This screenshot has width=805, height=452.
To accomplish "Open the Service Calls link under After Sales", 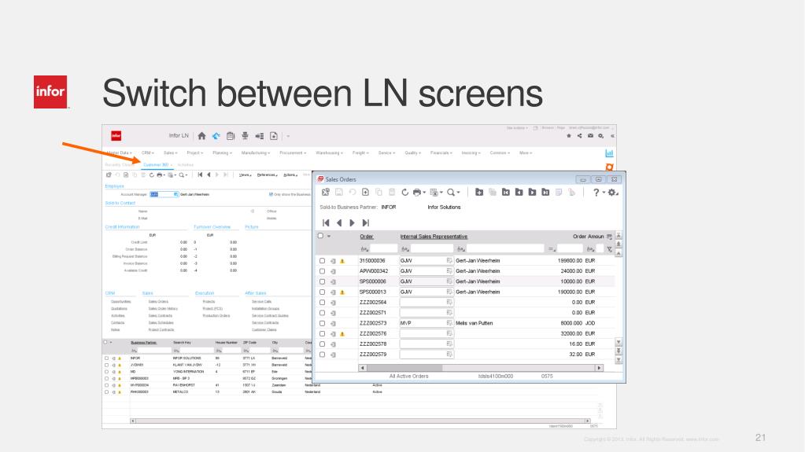I will coord(262,302).
